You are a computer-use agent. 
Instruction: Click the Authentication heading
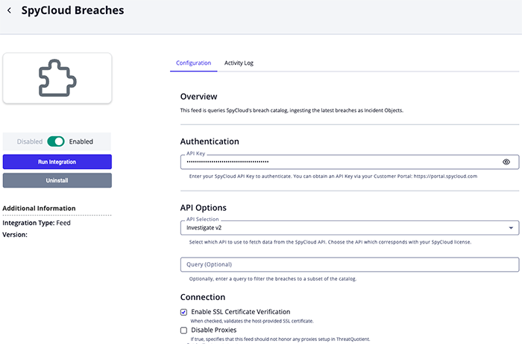click(210, 141)
